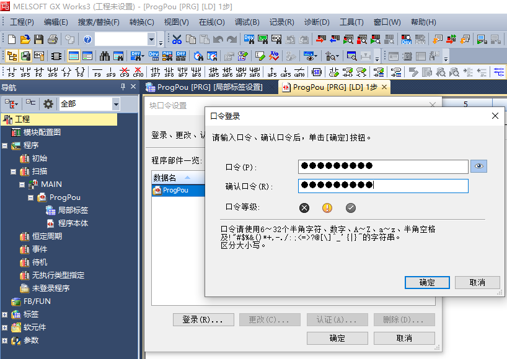Open navigation options gear icon
This screenshot has width=507, height=359.
48,103
